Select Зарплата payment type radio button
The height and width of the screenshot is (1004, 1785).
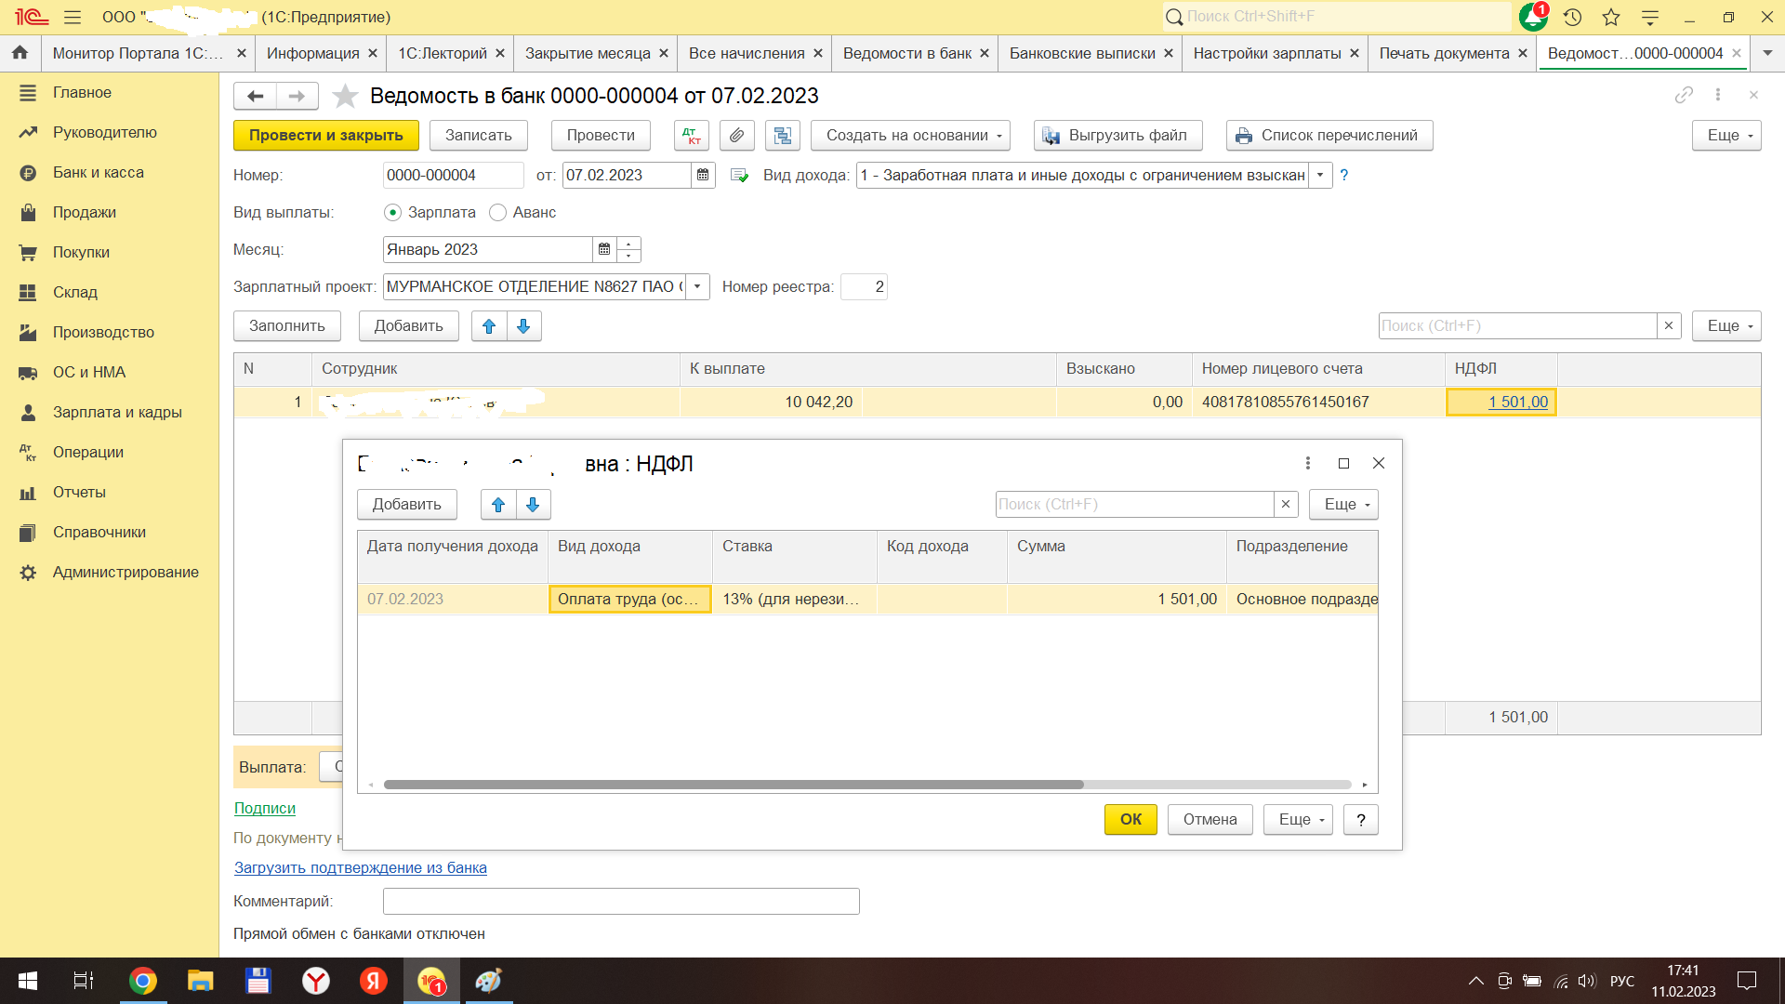[393, 213]
